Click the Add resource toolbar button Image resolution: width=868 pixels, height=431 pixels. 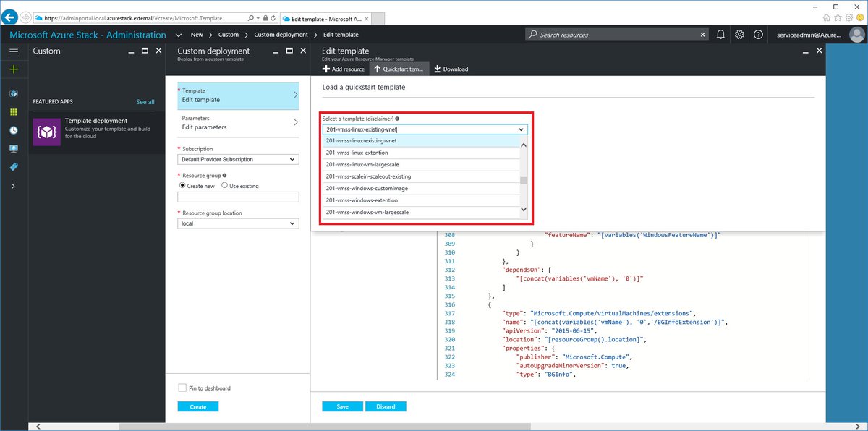[344, 69]
